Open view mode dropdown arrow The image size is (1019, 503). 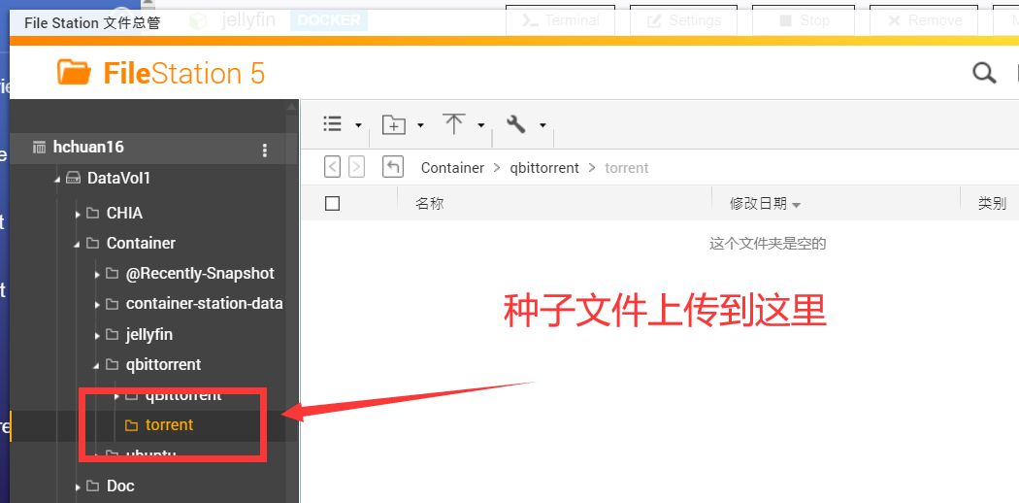click(358, 124)
